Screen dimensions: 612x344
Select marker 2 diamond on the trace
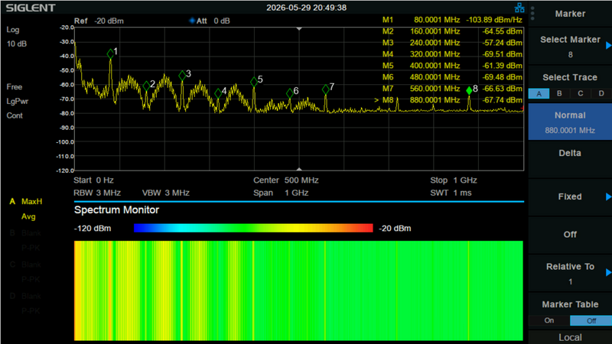146,86
